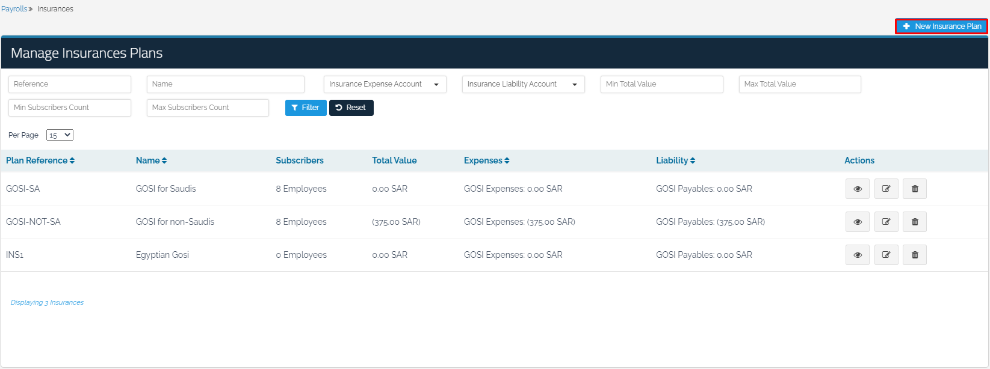Screen dimensions: 990x369
Task: Go to Payrolls breadcrumb link
Action: [14, 9]
